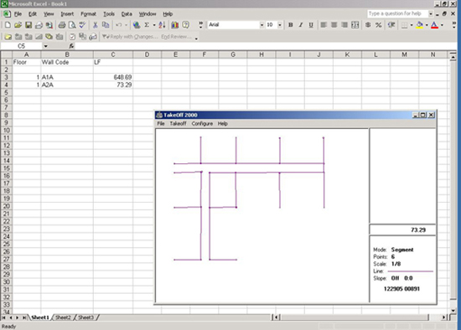Click the Merge and Center icon
This screenshot has height=330, width=461.
[x=355, y=25]
